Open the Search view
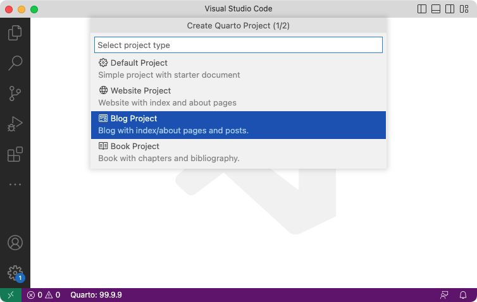477x302 pixels. pyautogui.click(x=15, y=63)
